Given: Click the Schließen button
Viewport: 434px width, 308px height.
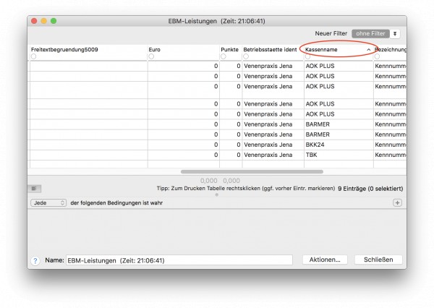Looking at the screenshot, I should point(378,260).
